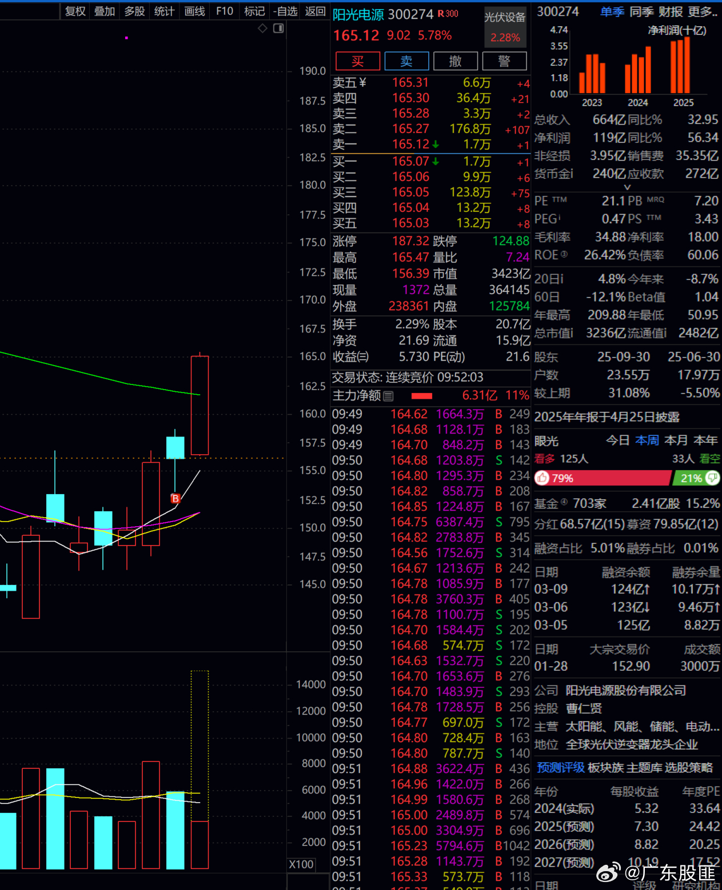Select the 本年 sentiment tab
This screenshot has width=722, height=890.
pyautogui.click(x=706, y=440)
